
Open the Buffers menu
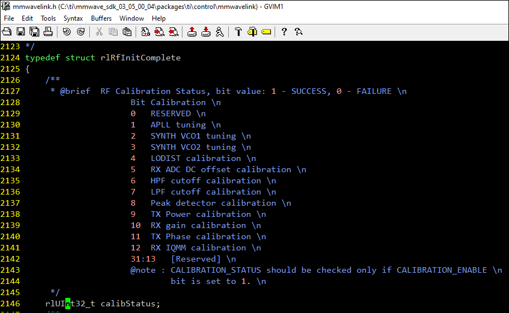tap(101, 18)
